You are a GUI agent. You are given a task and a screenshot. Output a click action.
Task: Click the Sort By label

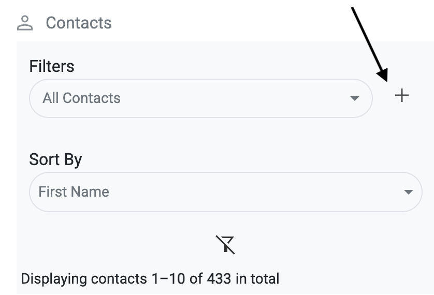(55, 159)
